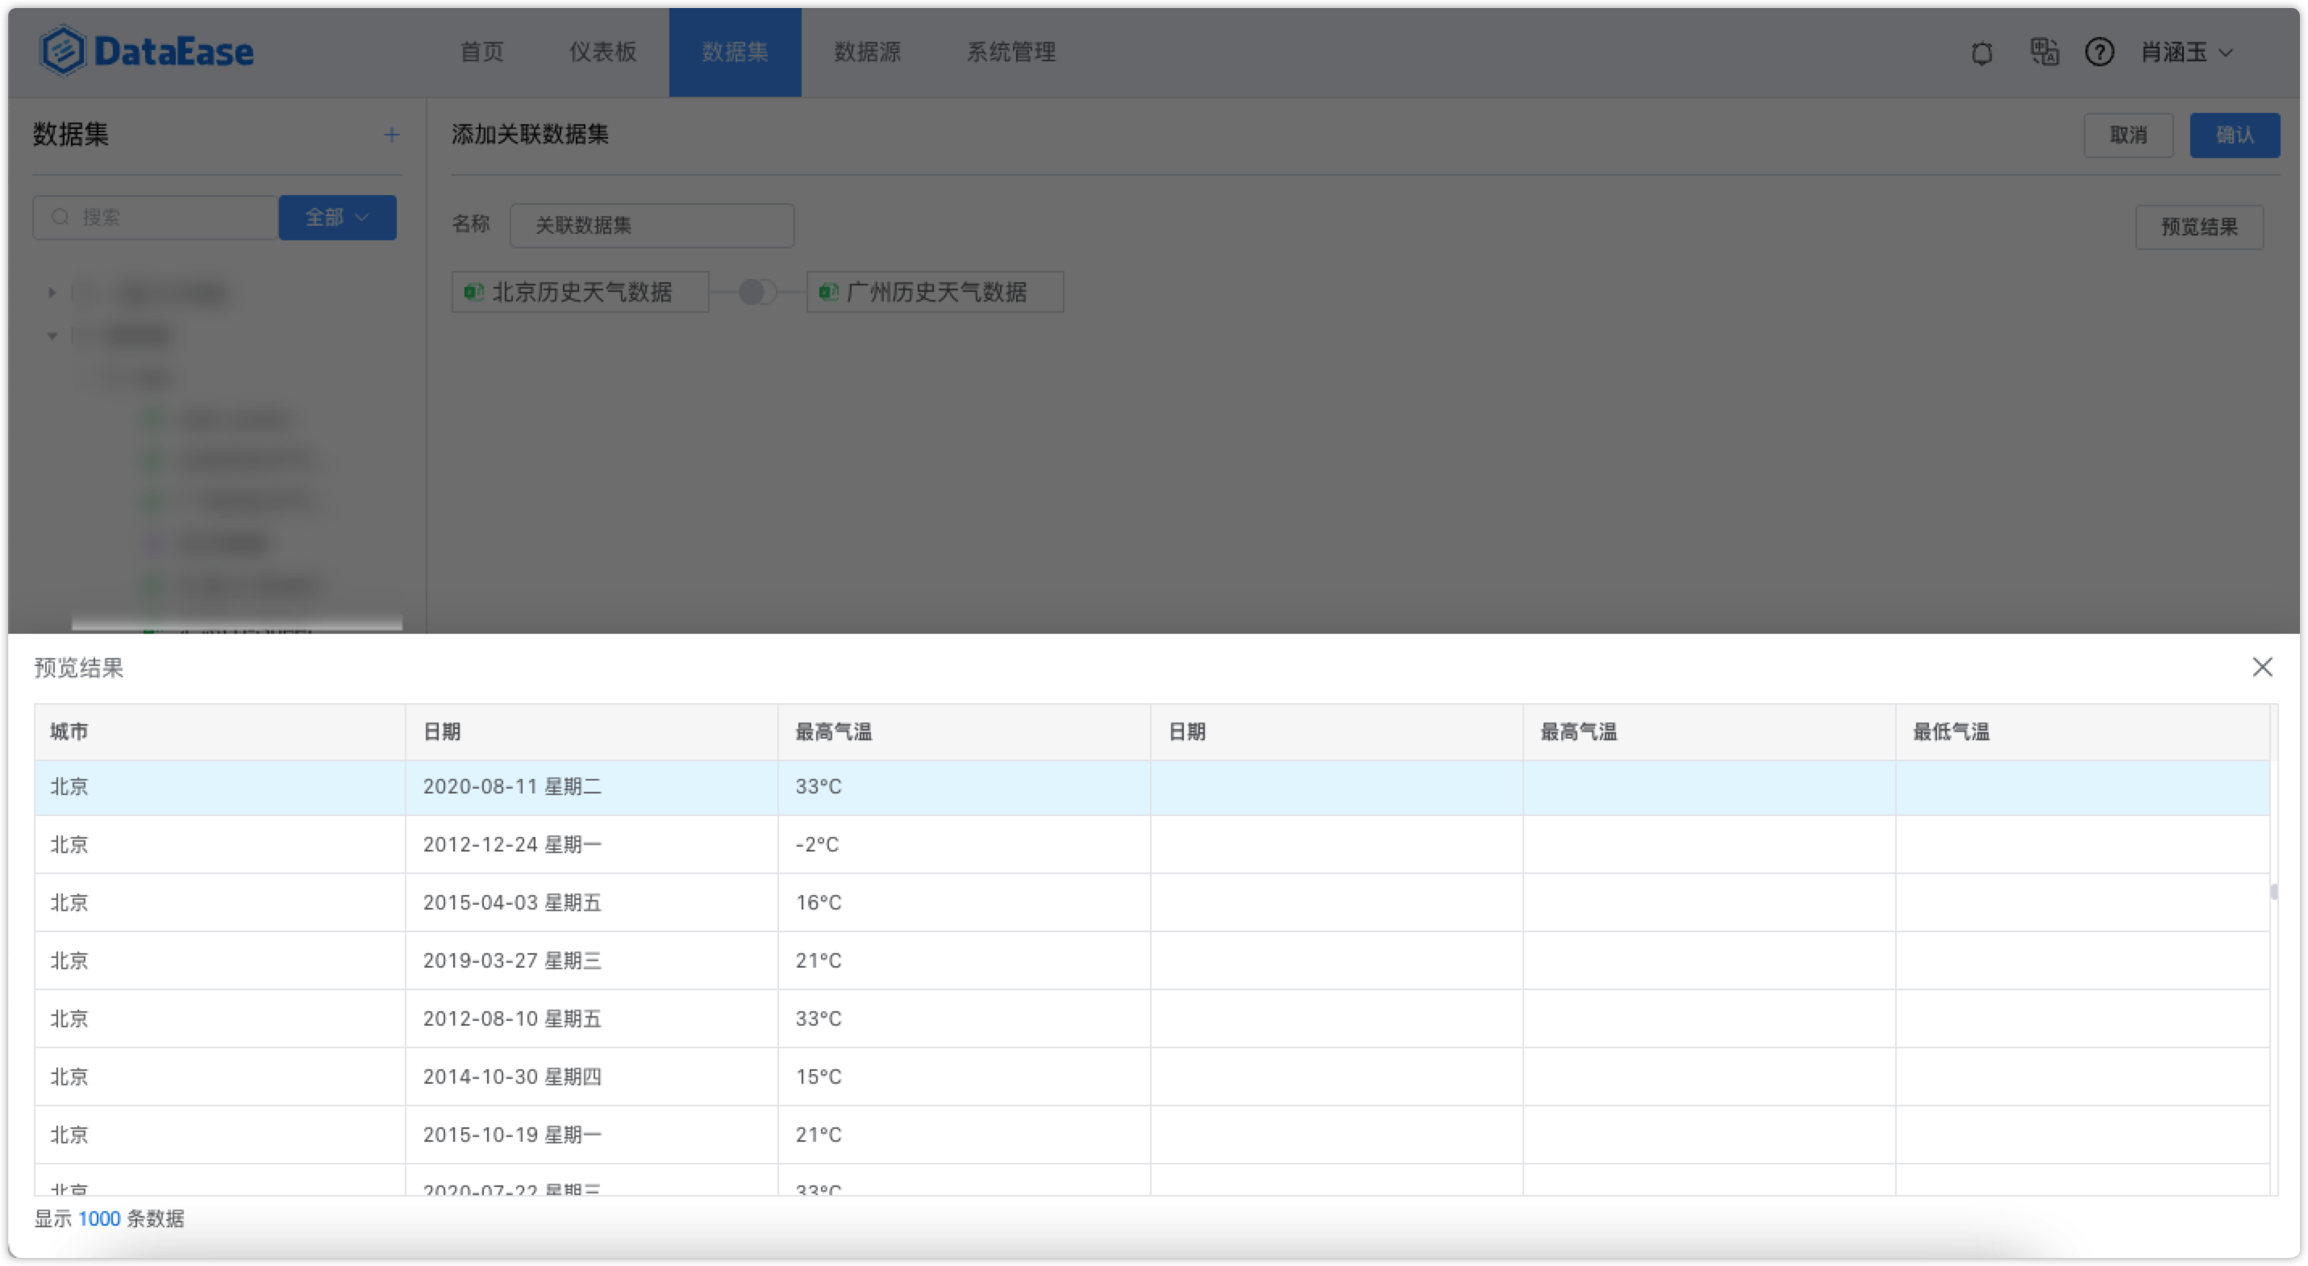Click the 城市 column header
Screen dimensions: 2308x1266
click(x=219, y=732)
